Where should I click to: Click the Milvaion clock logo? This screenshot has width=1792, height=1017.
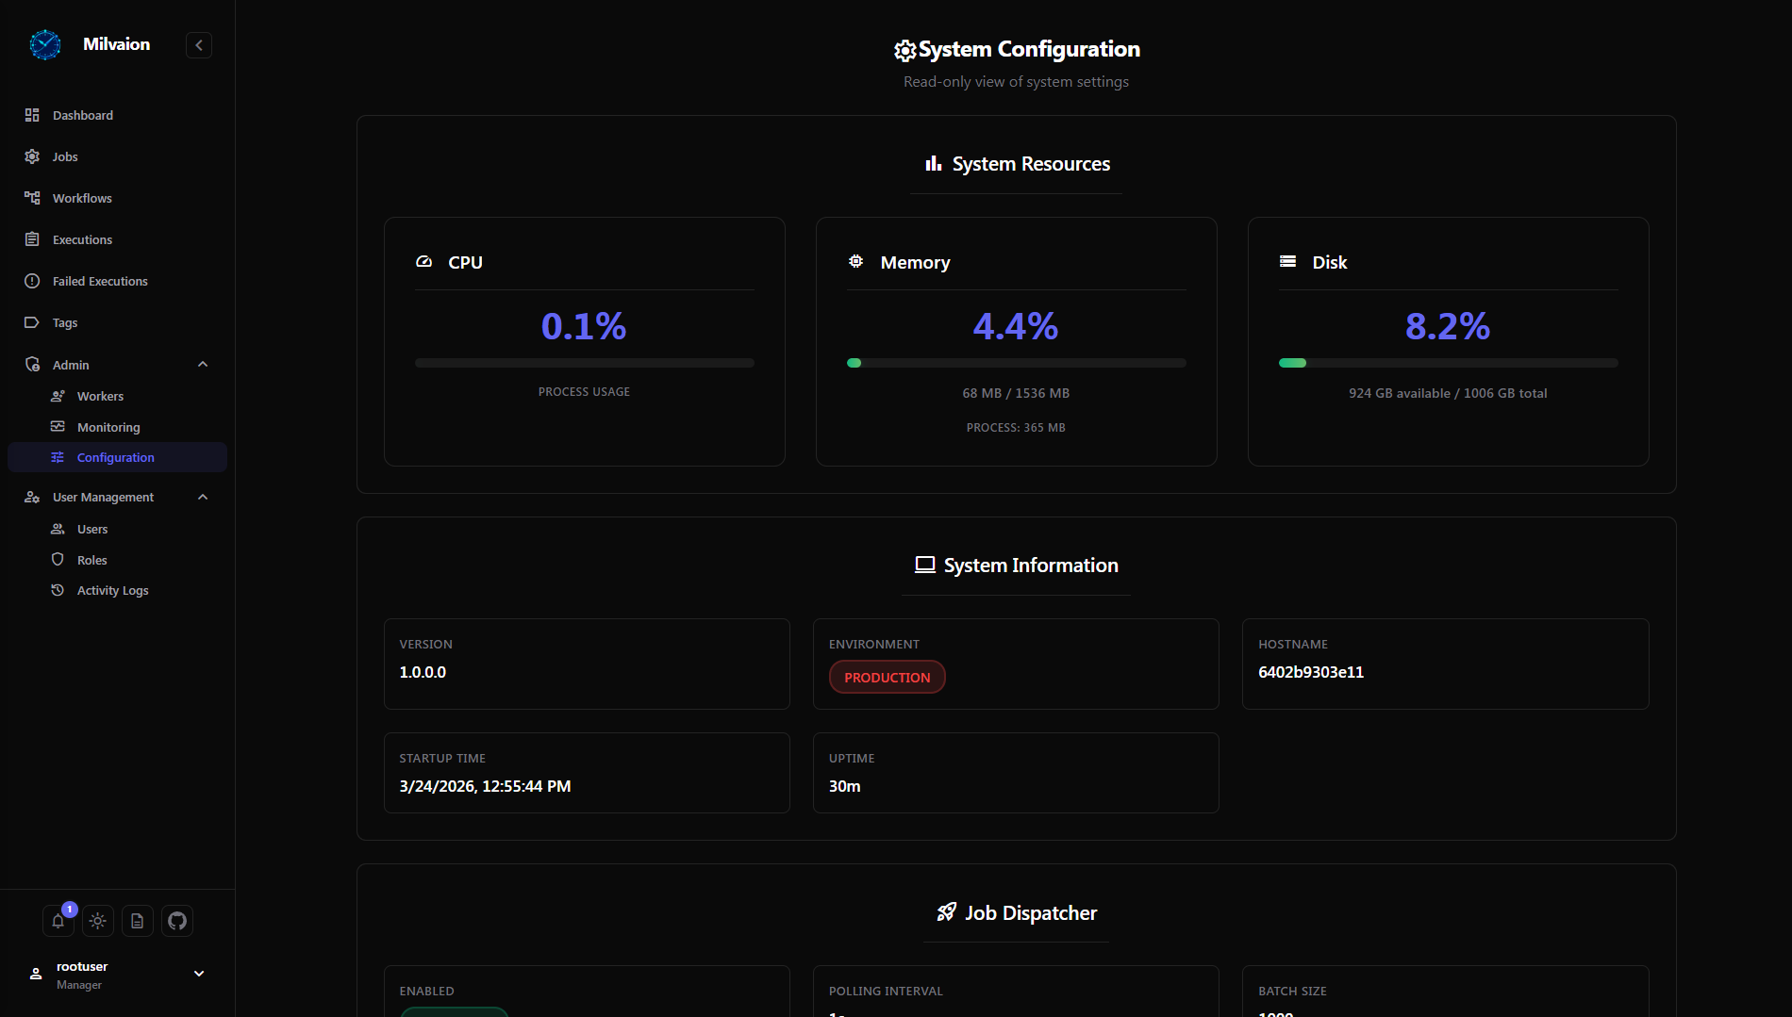coord(44,44)
